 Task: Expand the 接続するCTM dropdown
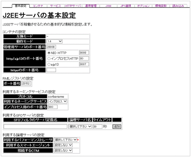click(63, 150)
